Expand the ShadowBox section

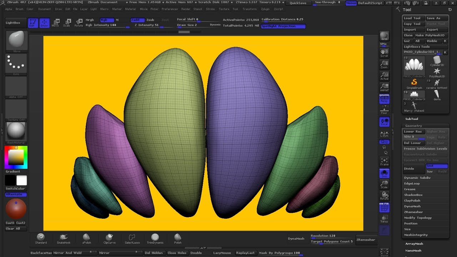coord(413,195)
